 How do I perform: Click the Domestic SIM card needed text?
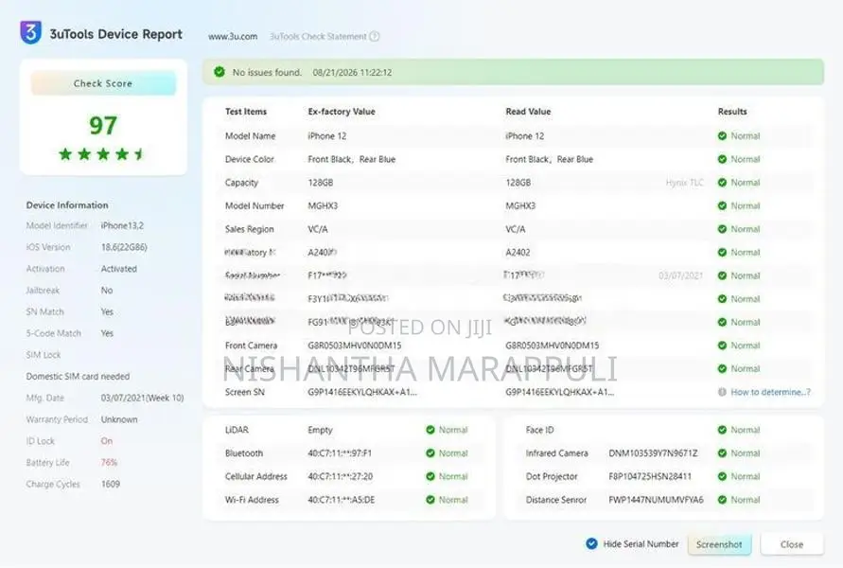78,377
